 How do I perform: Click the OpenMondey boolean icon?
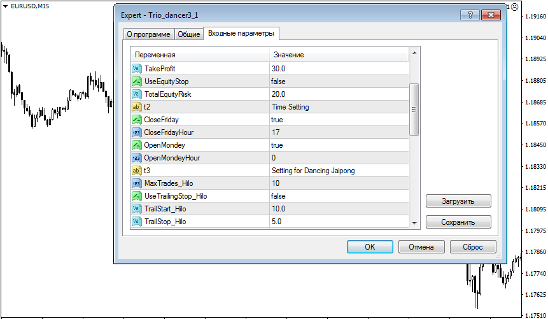[136, 145]
